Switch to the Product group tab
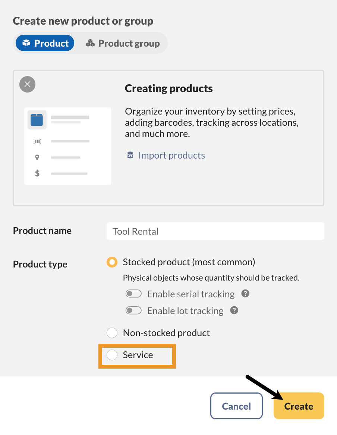This screenshot has width=337, height=435. point(122,43)
